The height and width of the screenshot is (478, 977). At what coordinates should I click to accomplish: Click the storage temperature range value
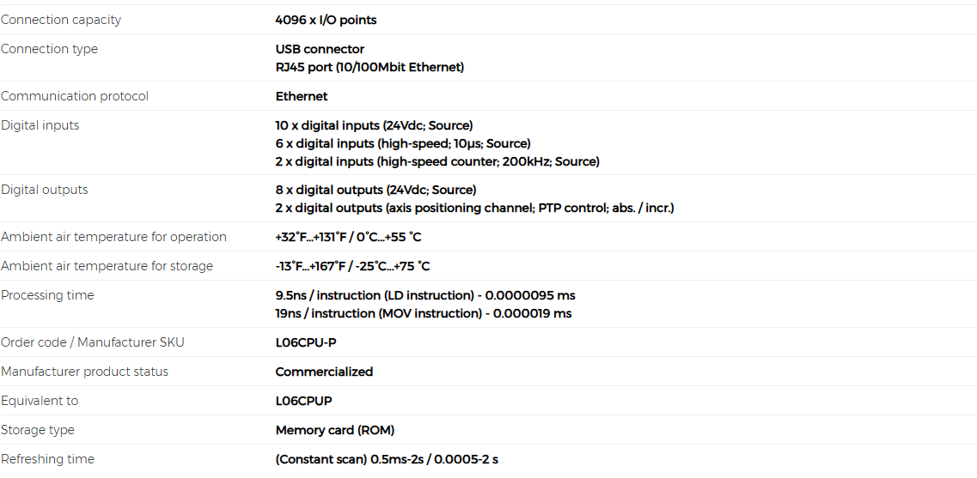pos(352,266)
